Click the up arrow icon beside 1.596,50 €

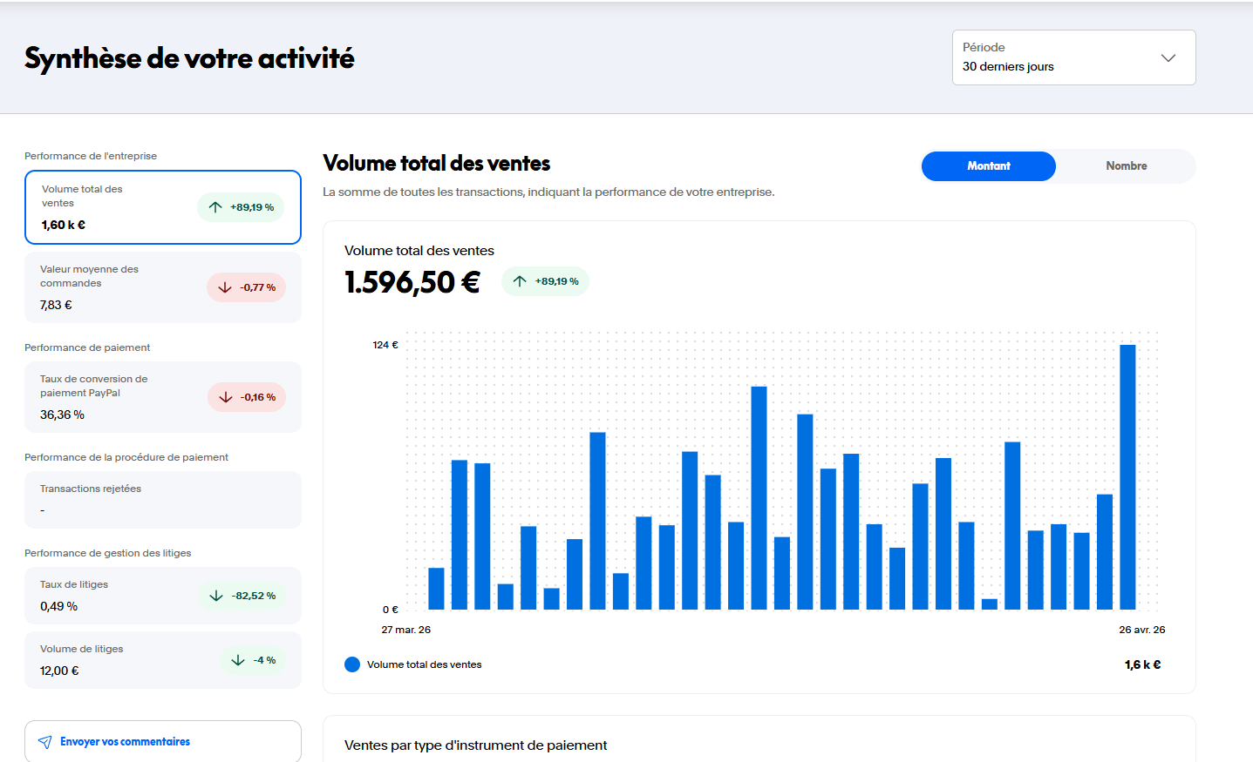pyautogui.click(x=520, y=281)
